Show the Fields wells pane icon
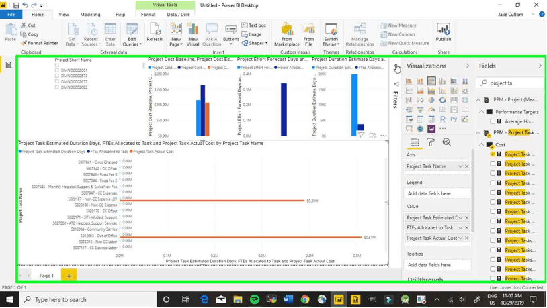 click(x=415, y=142)
